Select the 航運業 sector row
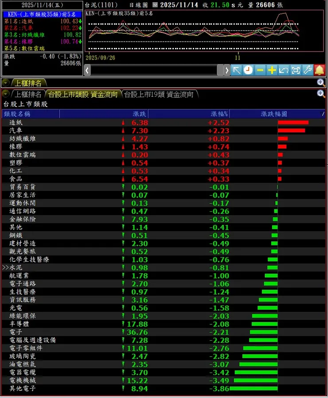328x398 pixels. coord(164,276)
